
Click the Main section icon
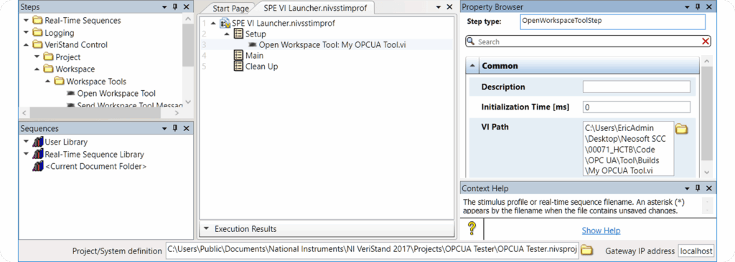click(x=238, y=56)
